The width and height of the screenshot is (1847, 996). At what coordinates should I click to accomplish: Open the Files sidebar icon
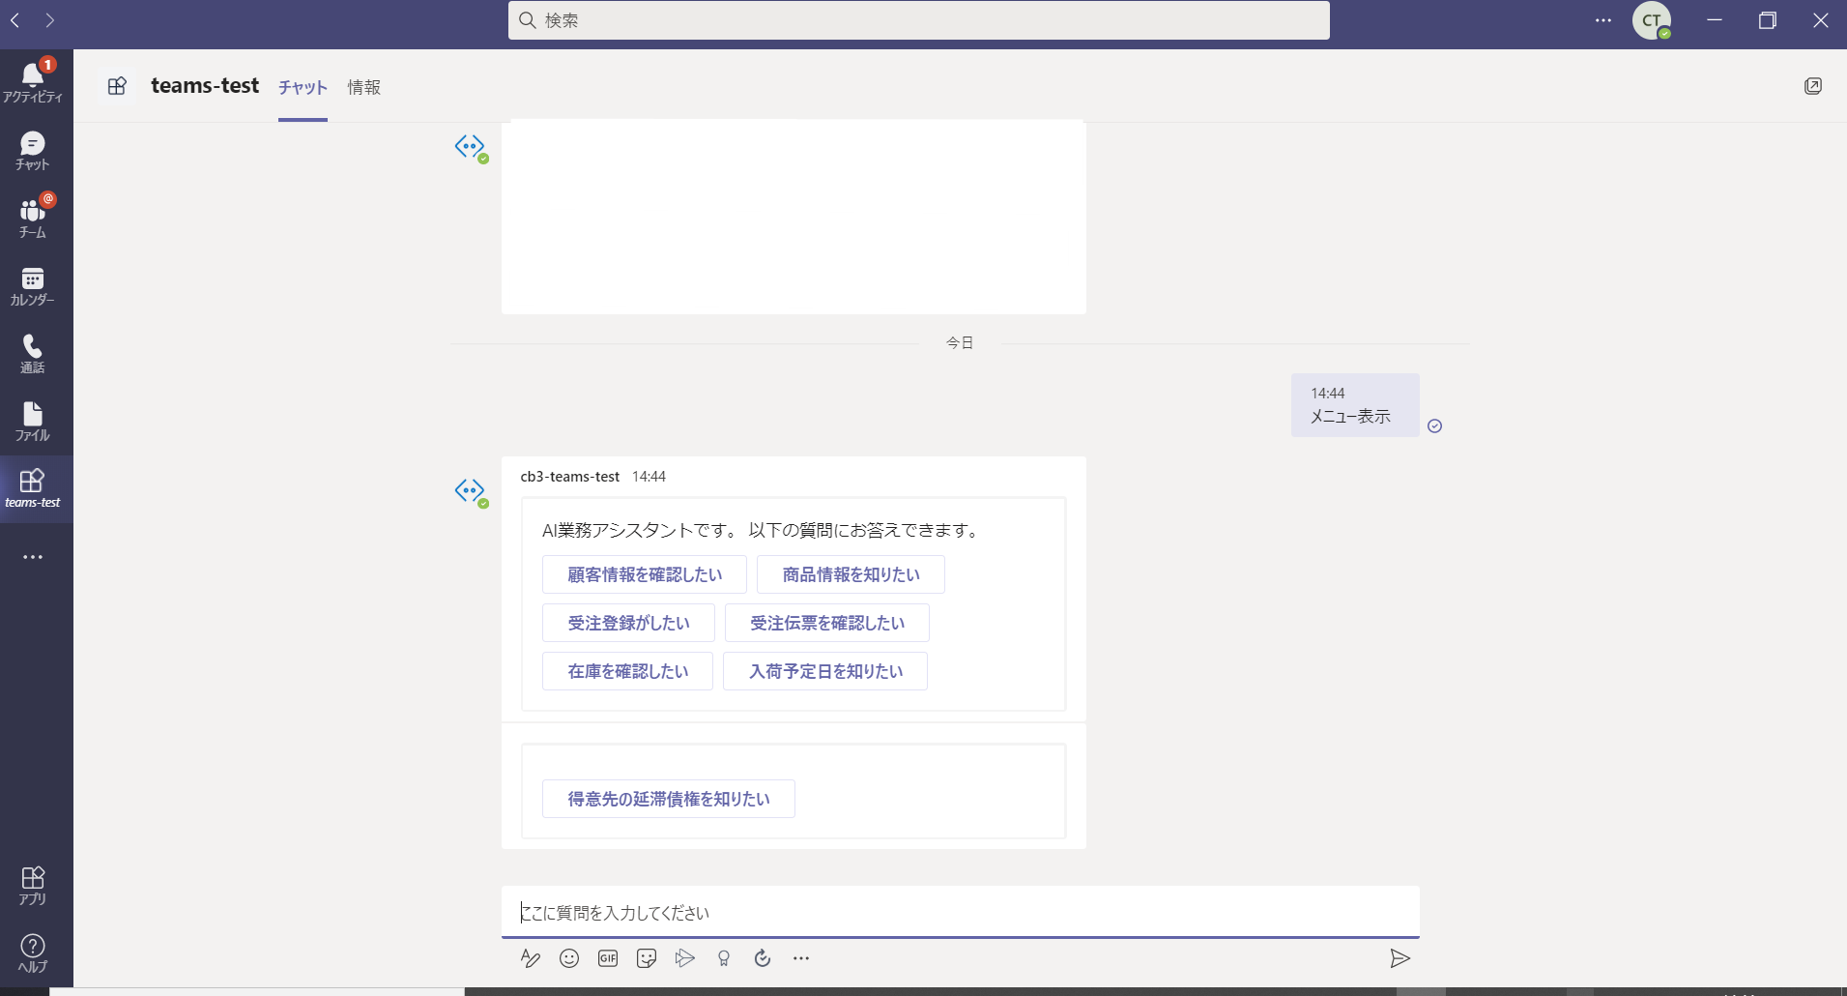[33, 421]
